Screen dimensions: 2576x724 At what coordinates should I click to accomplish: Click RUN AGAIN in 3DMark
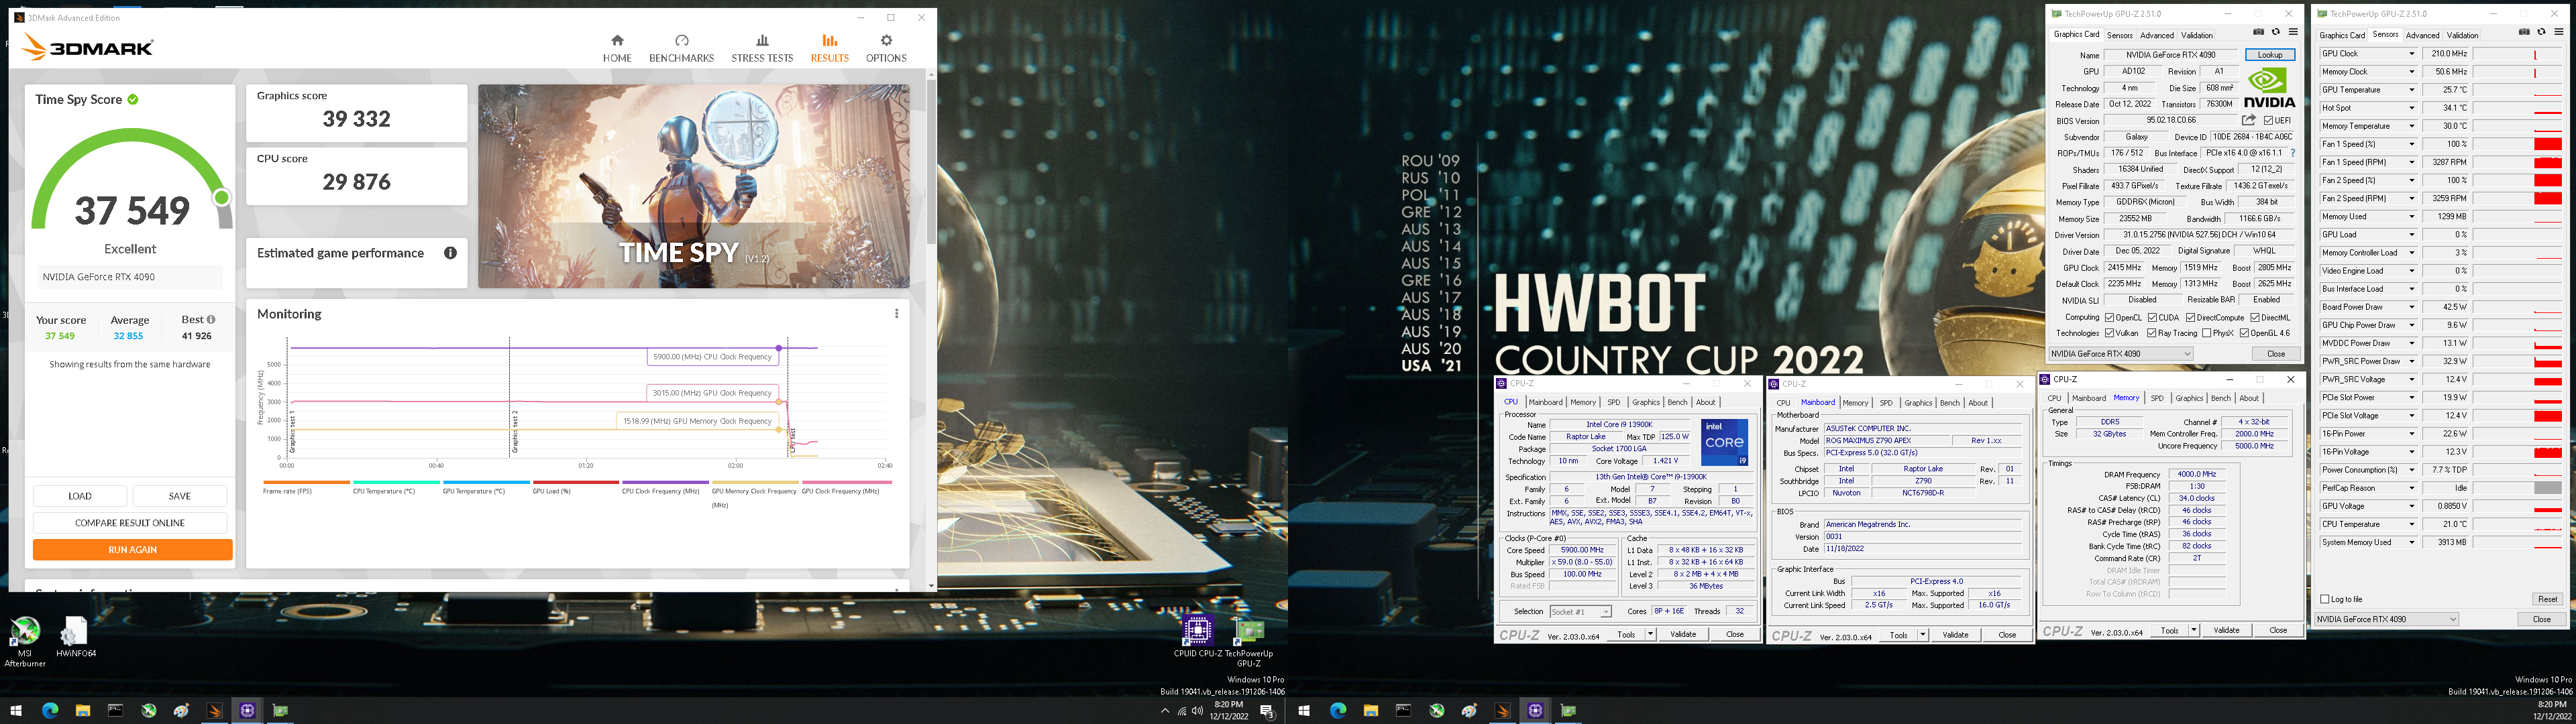click(x=132, y=550)
